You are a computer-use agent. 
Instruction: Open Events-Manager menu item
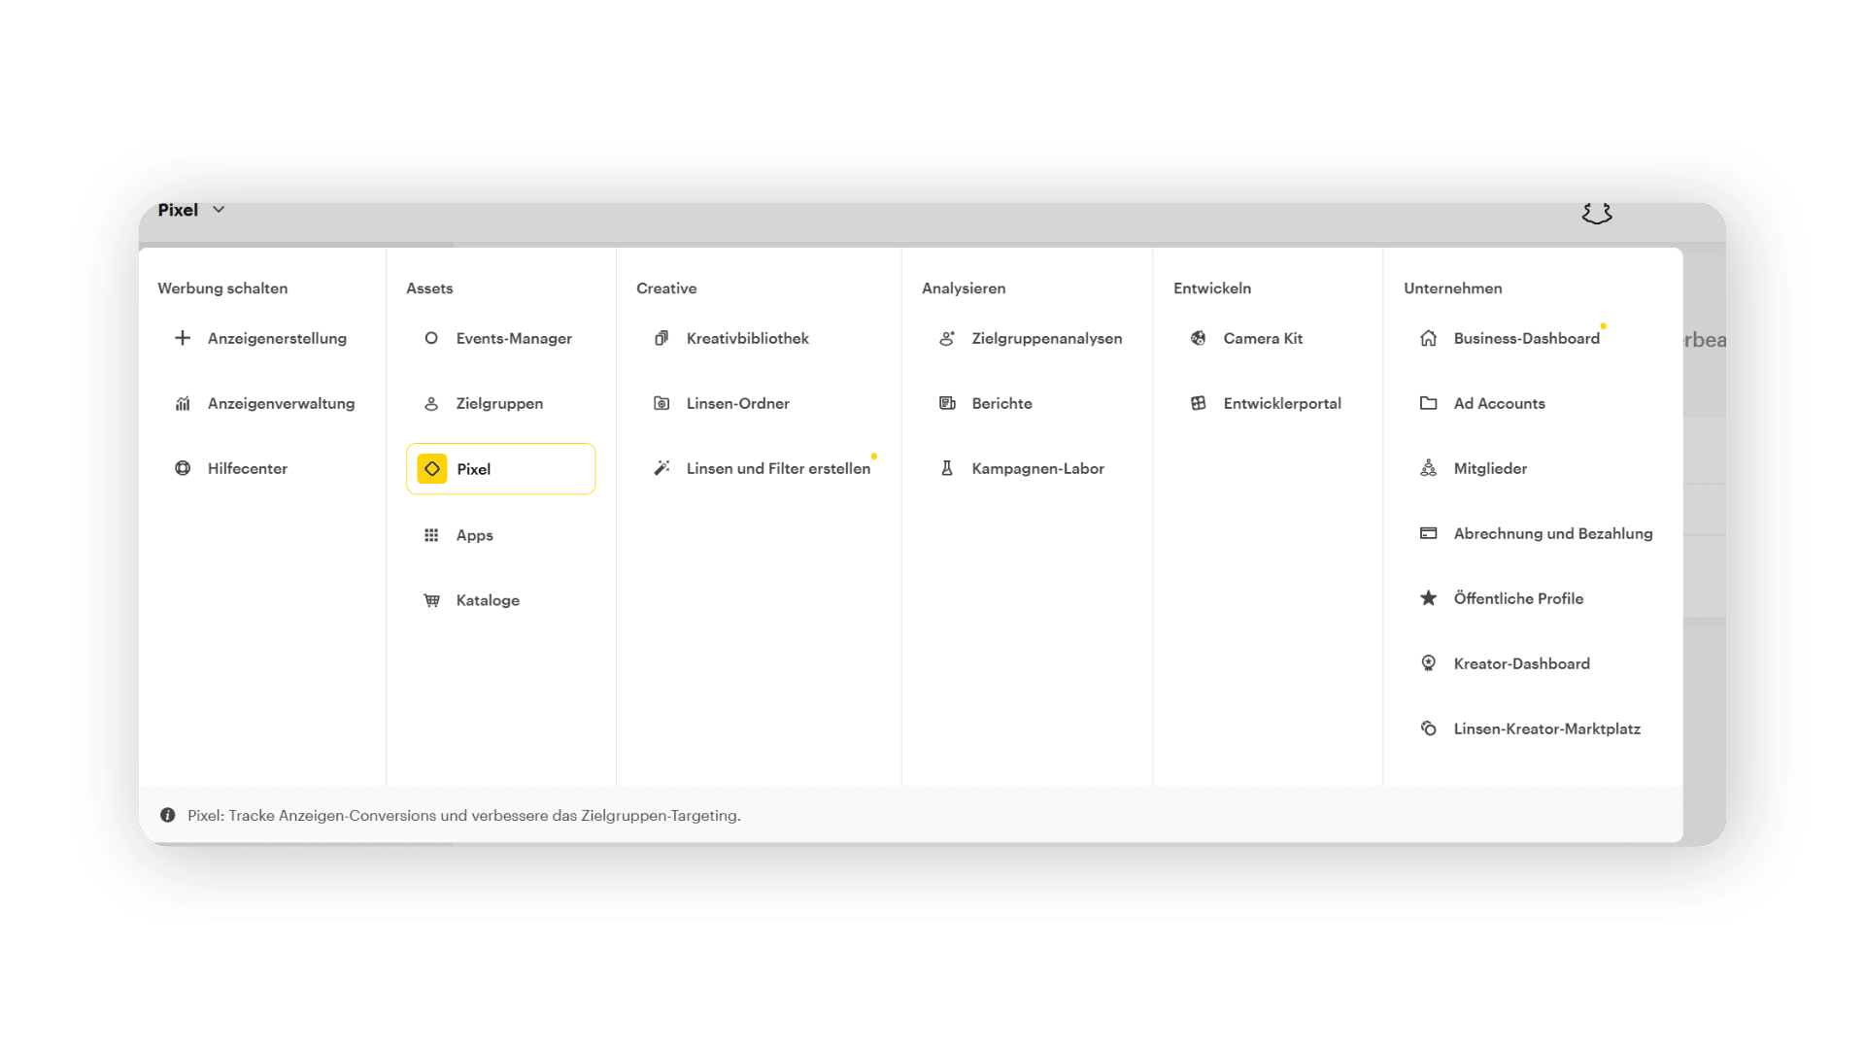pyautogui.click(x=514, y=338)
